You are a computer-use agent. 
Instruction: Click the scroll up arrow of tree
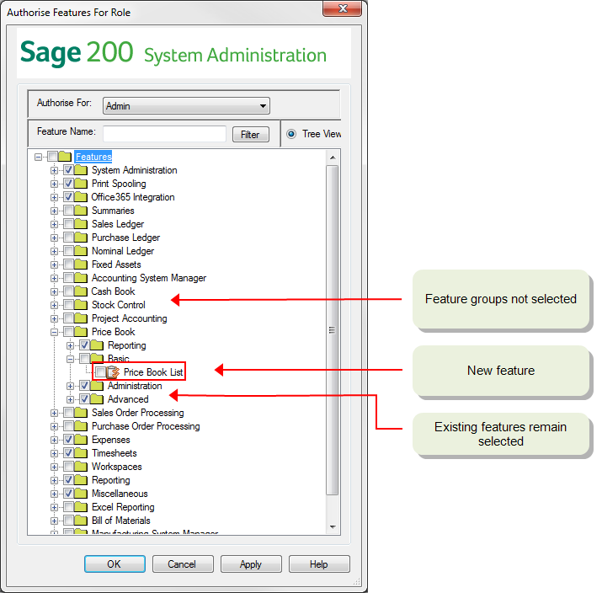(x=333, y=158)
